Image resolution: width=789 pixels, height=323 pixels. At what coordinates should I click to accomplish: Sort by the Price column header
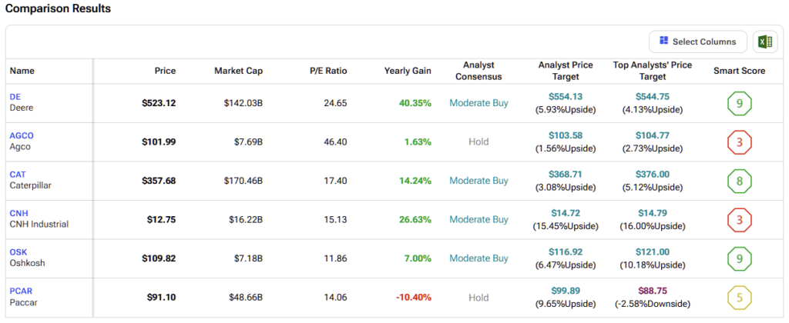tap(165, 71)
